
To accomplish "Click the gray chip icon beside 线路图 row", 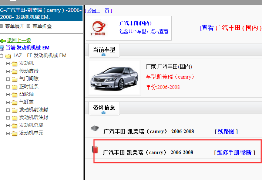I will coord(95,128).
